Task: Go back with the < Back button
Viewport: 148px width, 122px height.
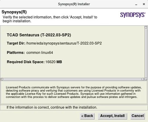Action: [x=87, y=116]
